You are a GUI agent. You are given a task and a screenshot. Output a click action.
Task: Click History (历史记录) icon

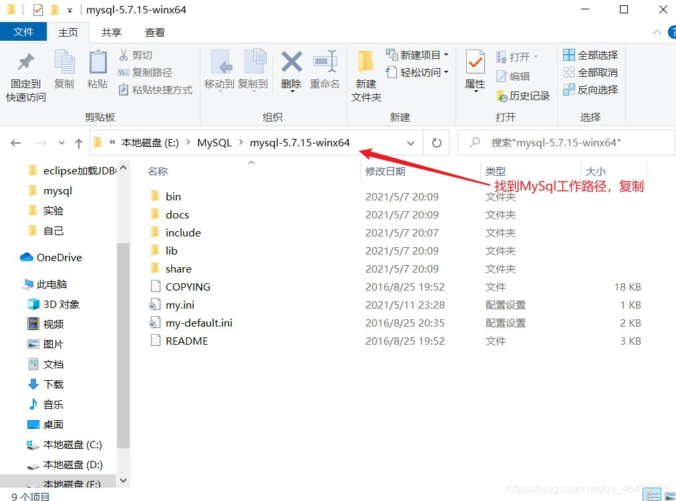point(502,96)
